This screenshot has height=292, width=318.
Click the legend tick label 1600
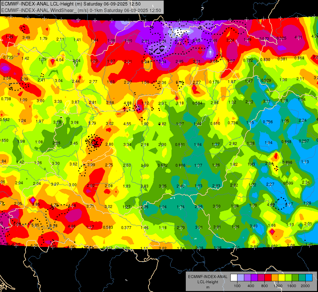pos(292,286)
